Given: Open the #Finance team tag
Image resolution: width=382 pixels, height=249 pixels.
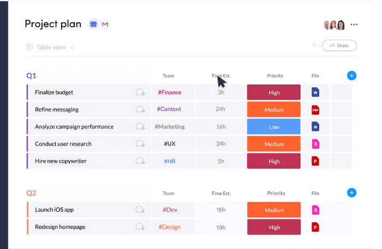Looking at the screenshot, I should click(169, 93).
